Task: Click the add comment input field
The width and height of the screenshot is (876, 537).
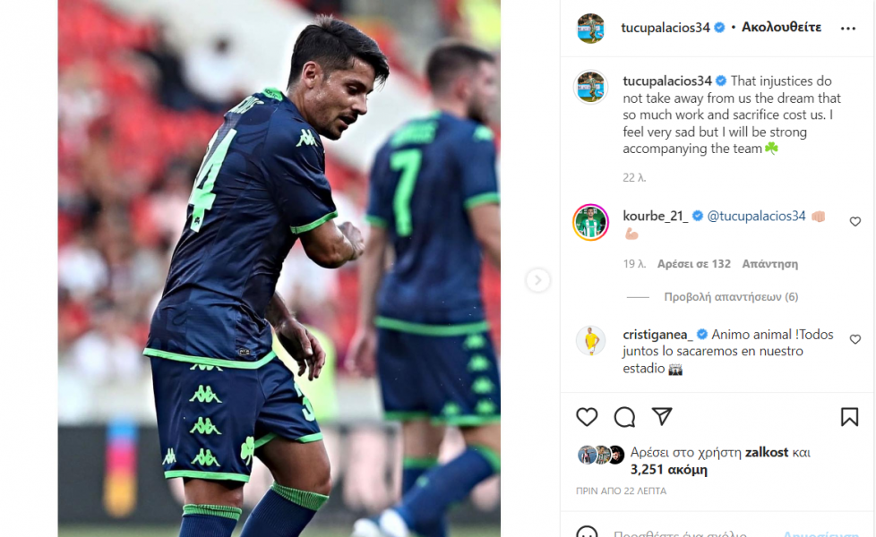Action: click(x=692, y=533)
